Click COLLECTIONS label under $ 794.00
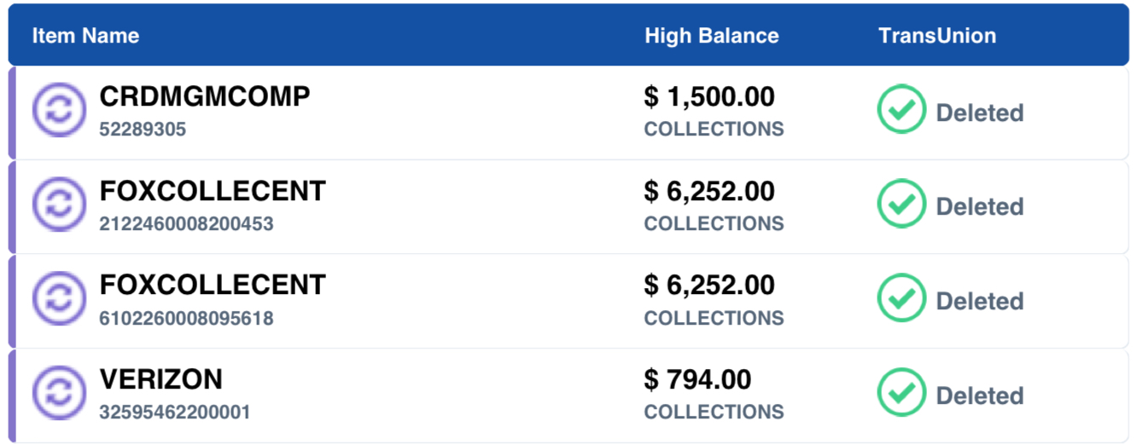This screenshot has height=444, width=1148. (714, 412)
